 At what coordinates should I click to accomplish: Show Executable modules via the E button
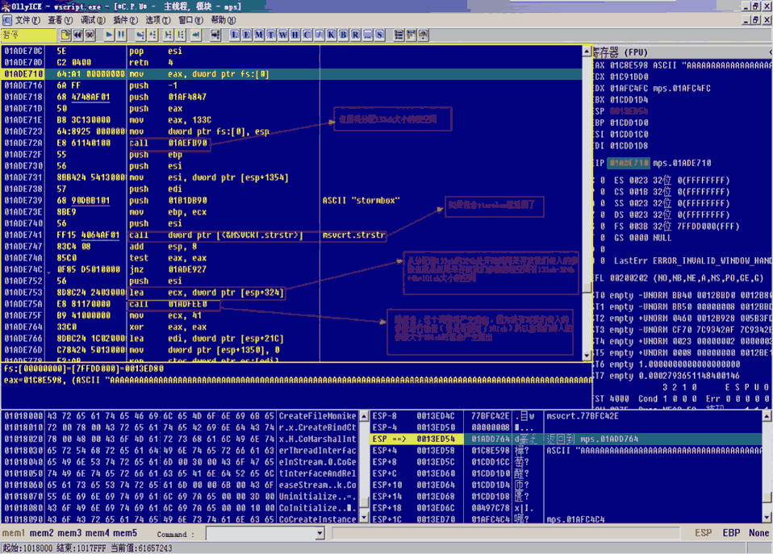click(247, 35)
